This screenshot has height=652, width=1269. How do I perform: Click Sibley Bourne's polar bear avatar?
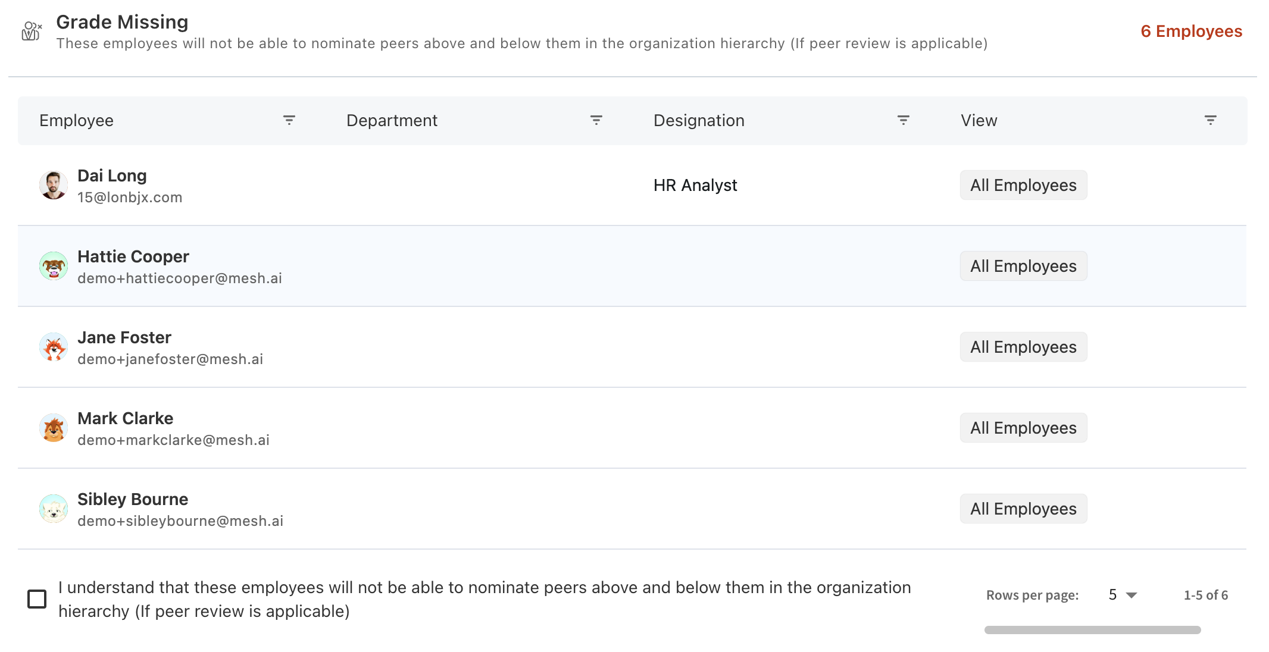54,509
